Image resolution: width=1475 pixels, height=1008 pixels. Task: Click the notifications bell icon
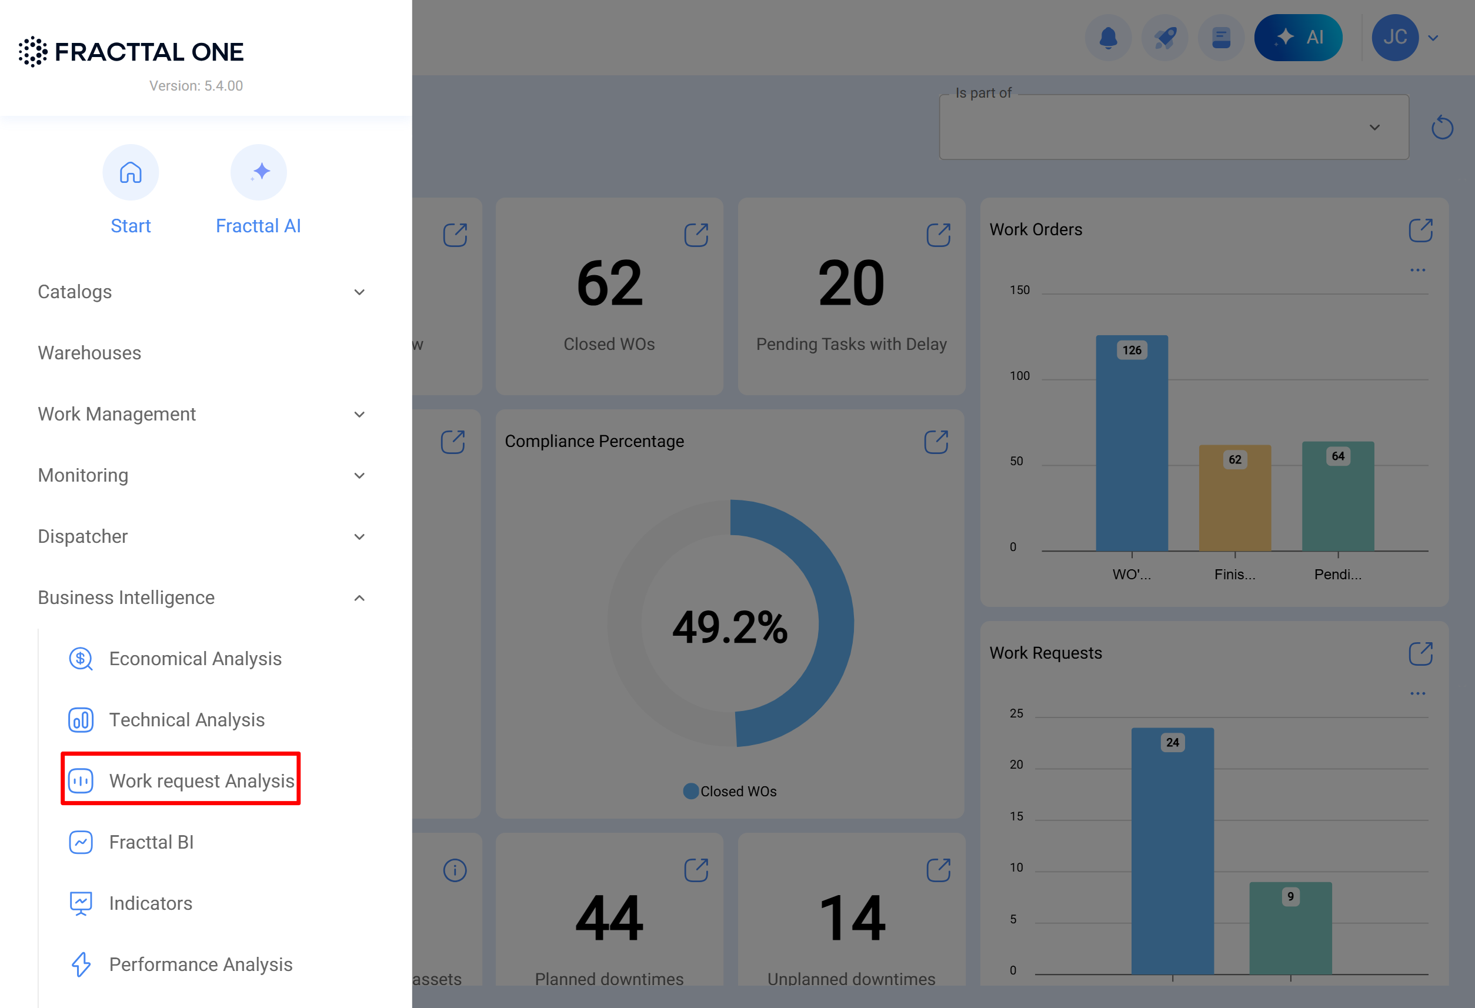1107,38
